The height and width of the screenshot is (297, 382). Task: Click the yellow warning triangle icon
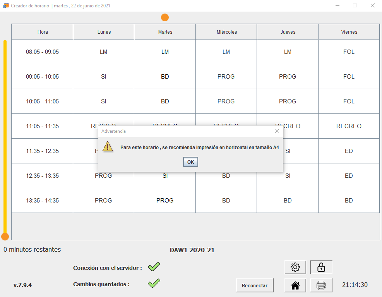pos(108,146)
